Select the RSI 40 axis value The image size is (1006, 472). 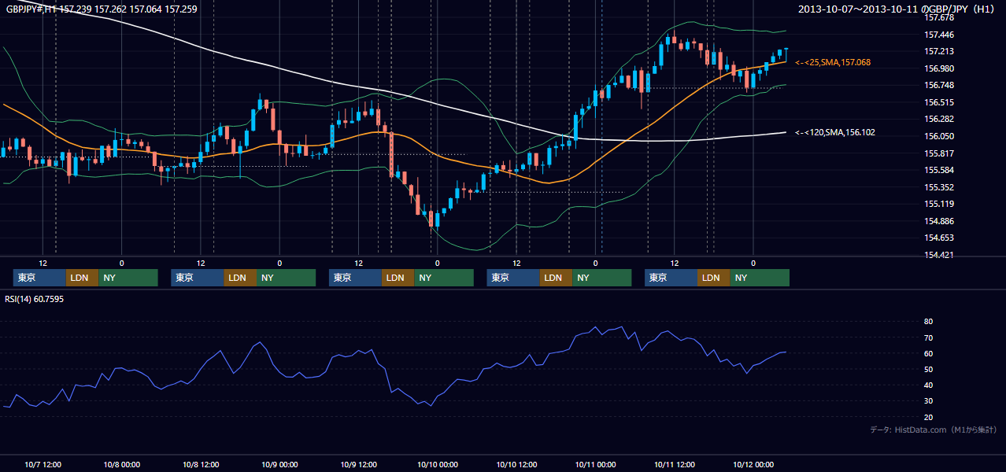(x=928, y=385)
